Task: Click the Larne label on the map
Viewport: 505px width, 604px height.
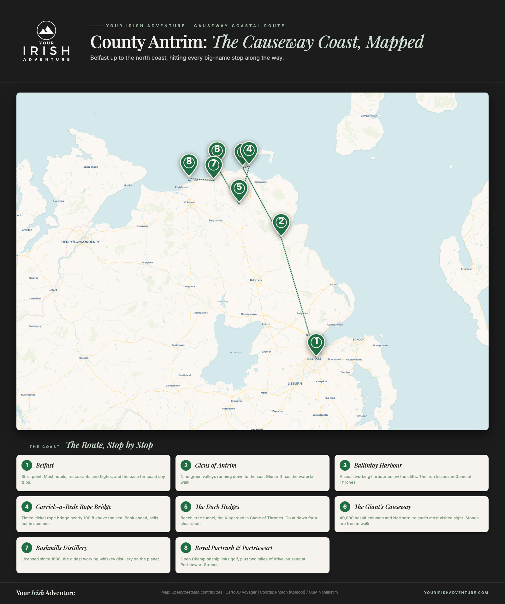Action: pos(333,284)
